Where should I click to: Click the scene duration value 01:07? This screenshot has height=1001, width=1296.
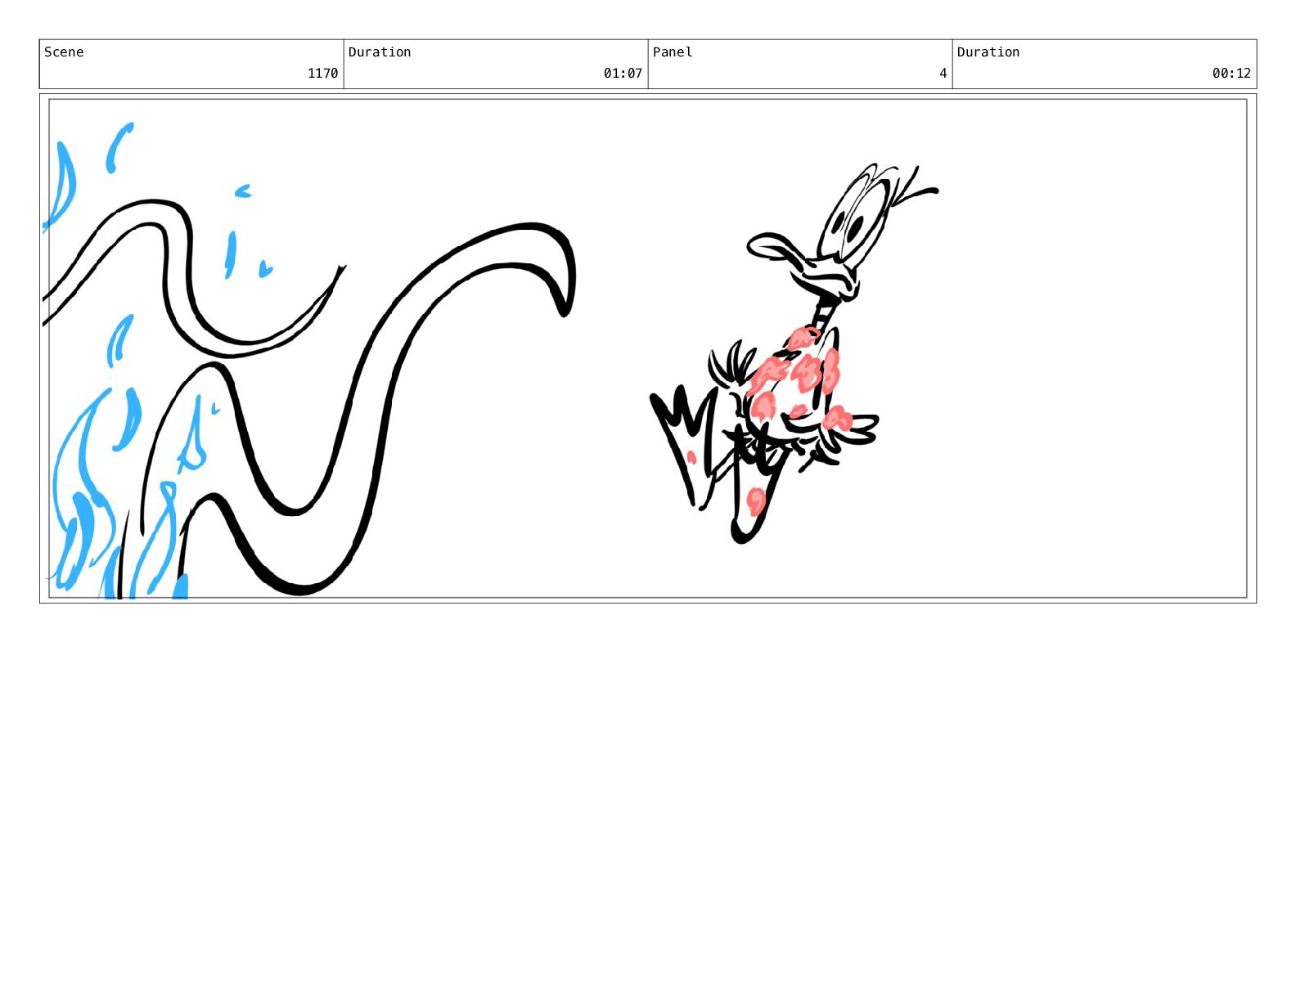[x=623, y=74]
